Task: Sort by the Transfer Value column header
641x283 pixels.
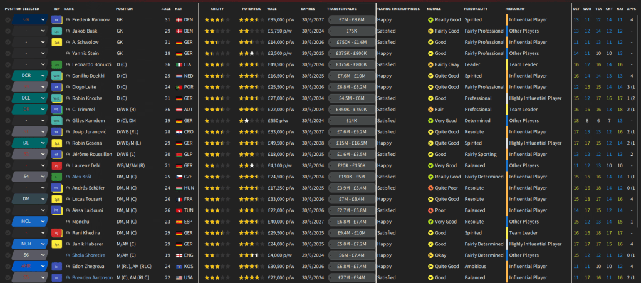Action: pos(341,9)
